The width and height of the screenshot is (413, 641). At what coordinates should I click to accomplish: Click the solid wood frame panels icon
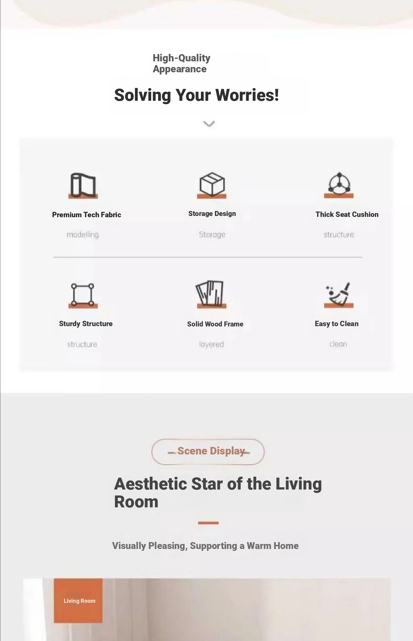coord(211,294)
